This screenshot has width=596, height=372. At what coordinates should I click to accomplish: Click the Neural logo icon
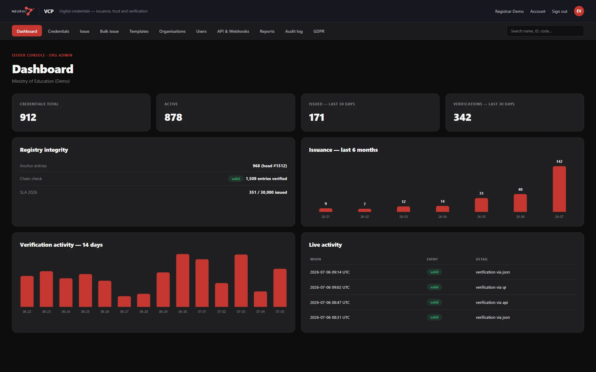click(23, 11)
